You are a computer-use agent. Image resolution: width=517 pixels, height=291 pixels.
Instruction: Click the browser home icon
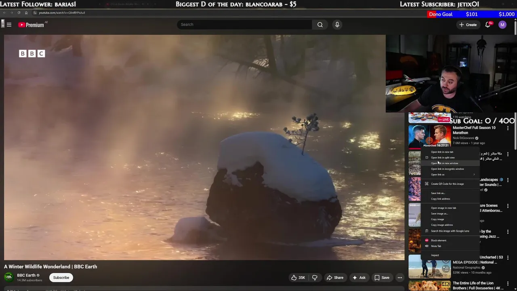(26, 13)
